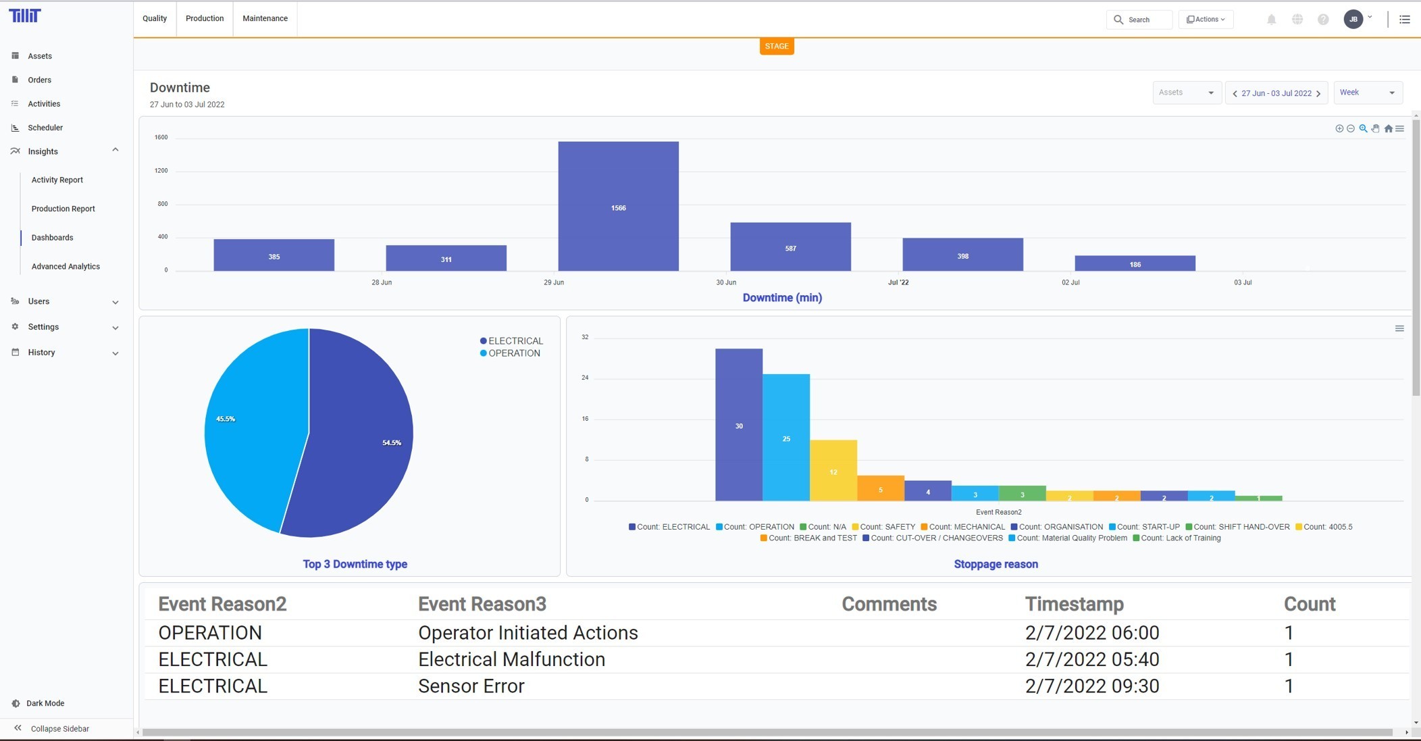Switch to the Maintenance tab
Screen dimensions: 1421x741
(x=265, y=18)
